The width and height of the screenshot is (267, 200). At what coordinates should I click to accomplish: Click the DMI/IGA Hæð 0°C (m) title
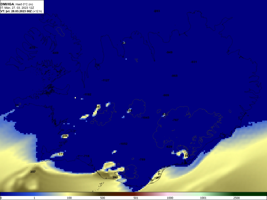pos(17,4)
